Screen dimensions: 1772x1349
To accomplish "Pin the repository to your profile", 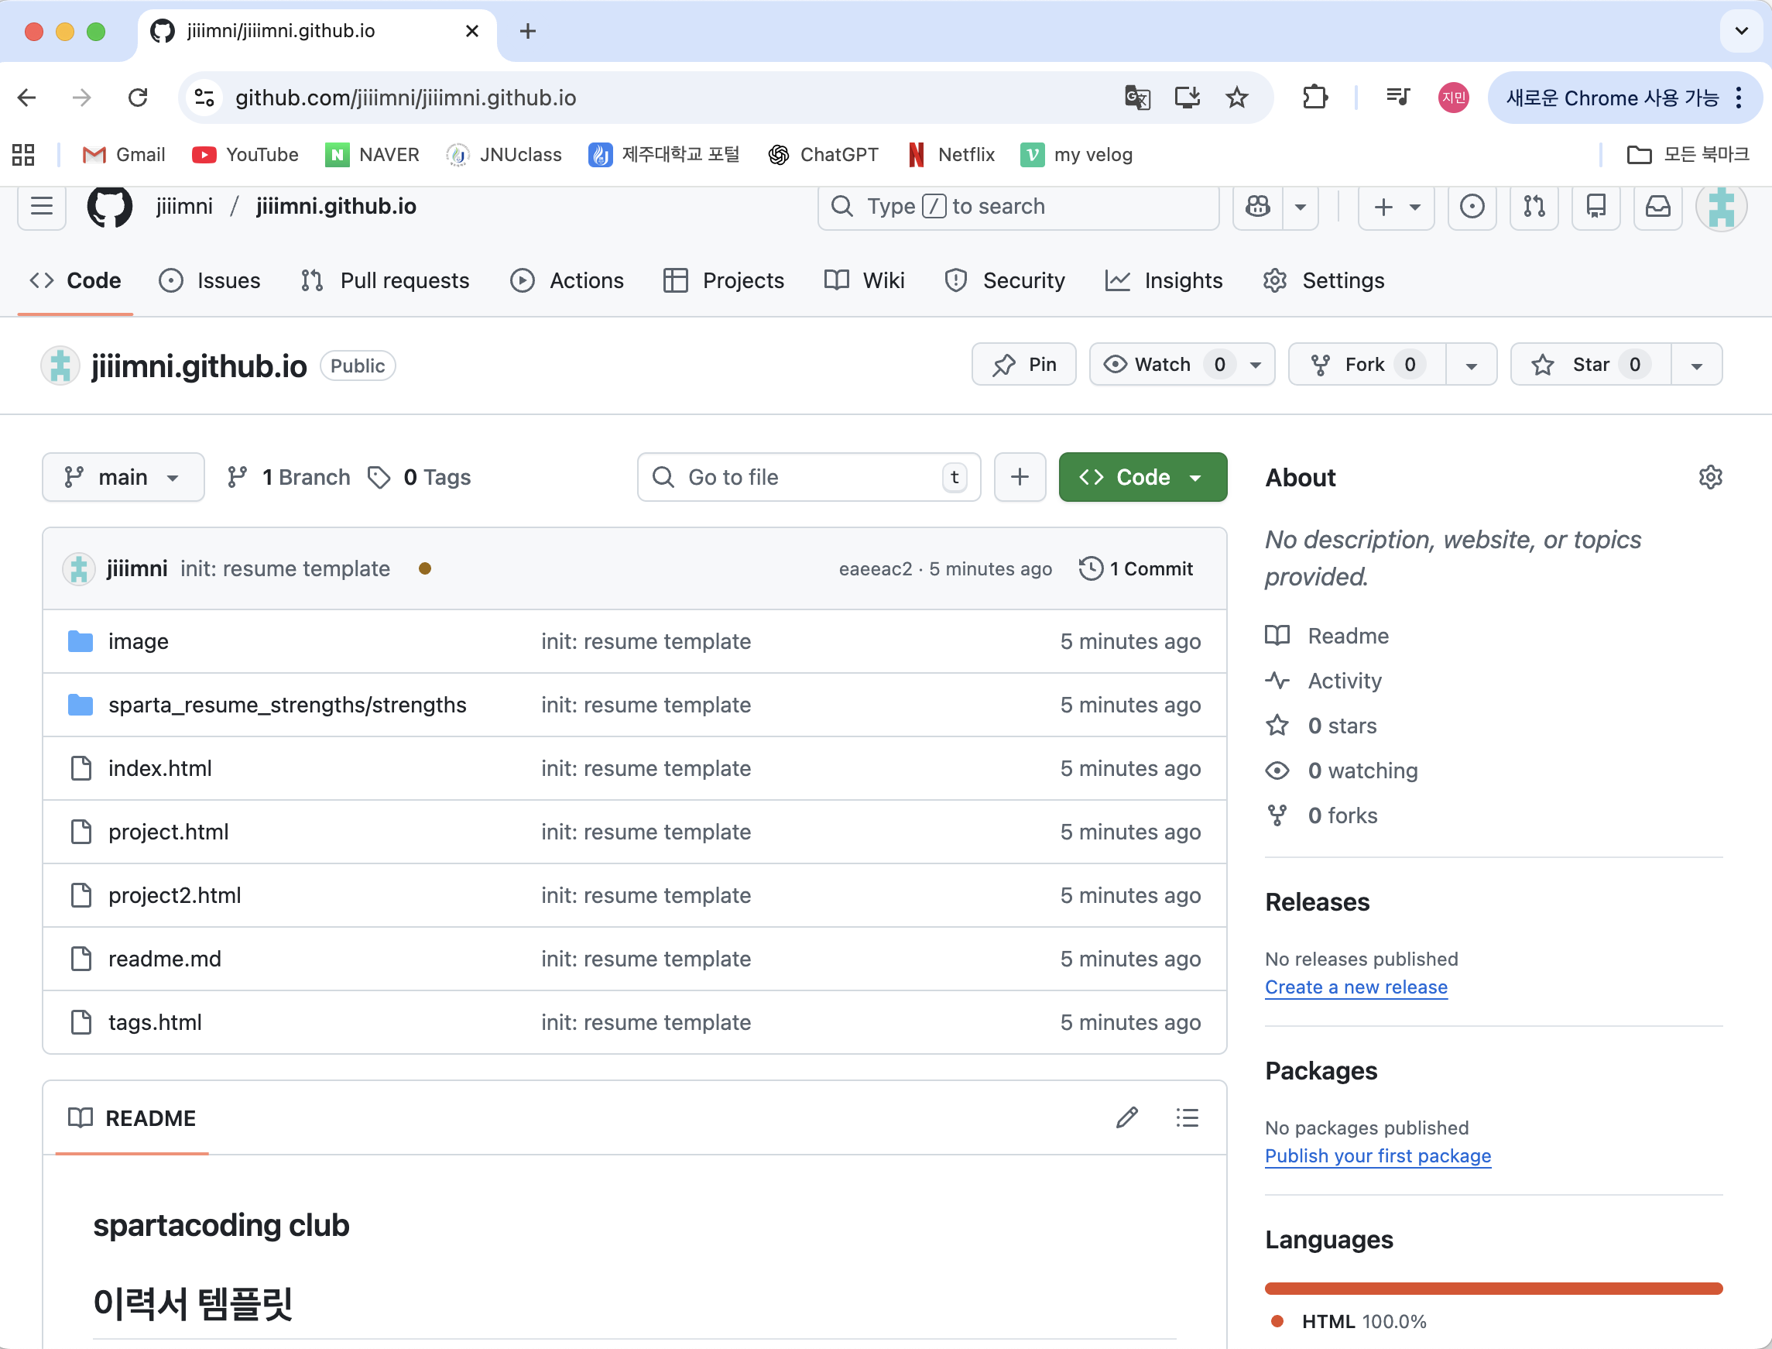I will pos(1024,365).
